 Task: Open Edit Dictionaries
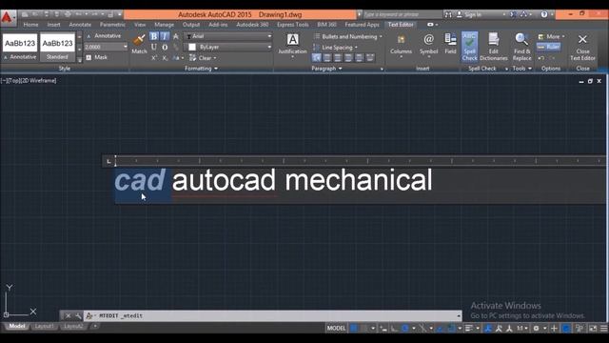tap(494, 47)
